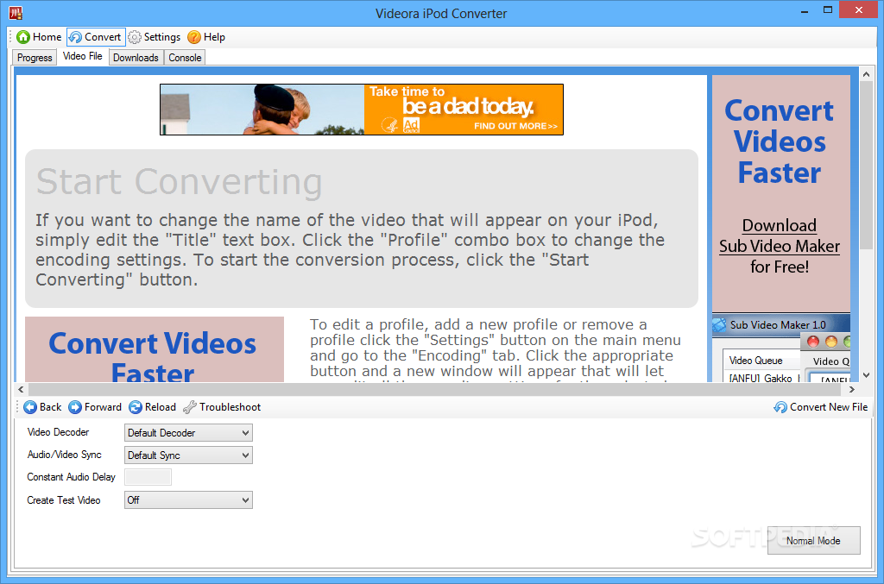Image resolution: width=884 pixels, height=584 pixels.
Task: Click Troubleshoot label in browser bar
Action: (x=230, y=407)
